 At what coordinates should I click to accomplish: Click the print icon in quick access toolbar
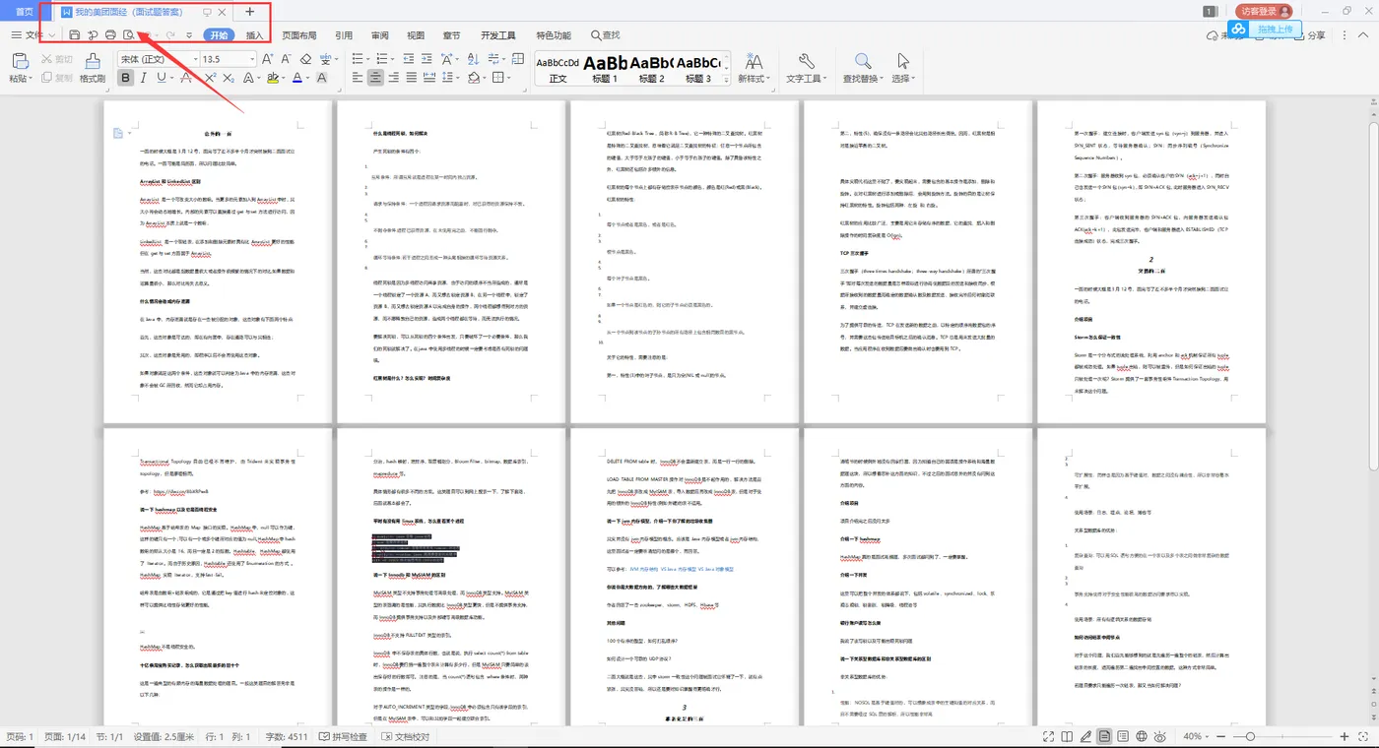tap(110, 35)
